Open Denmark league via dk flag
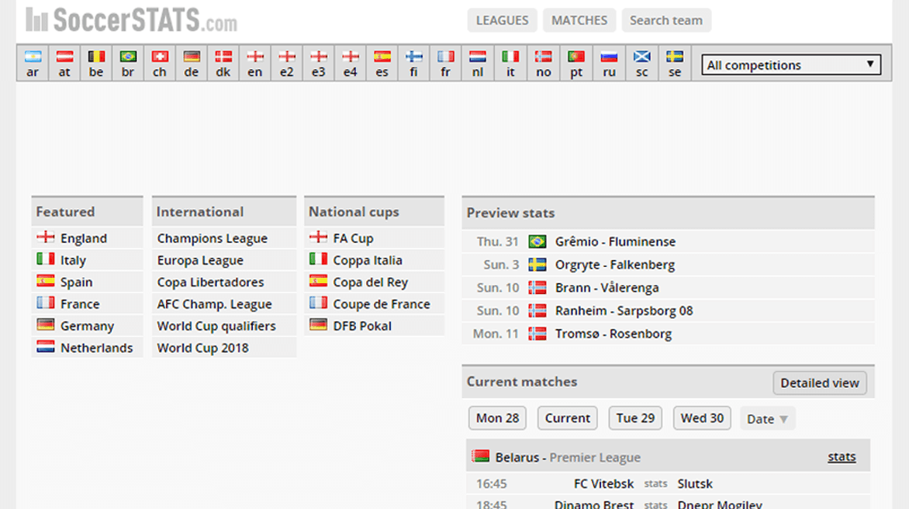Image resolution: width=909 pixels, height=509 pixels. (223, 63)
